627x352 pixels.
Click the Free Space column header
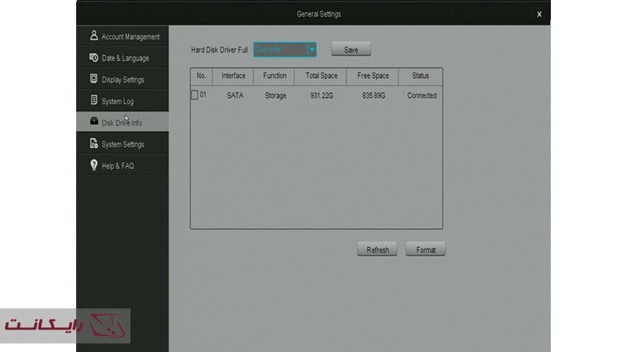coord(373,76)
